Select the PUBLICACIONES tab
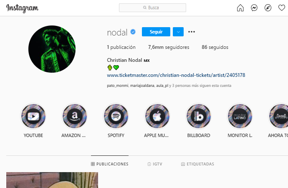This screenshot has width=288, height=188. coord(110,164)
